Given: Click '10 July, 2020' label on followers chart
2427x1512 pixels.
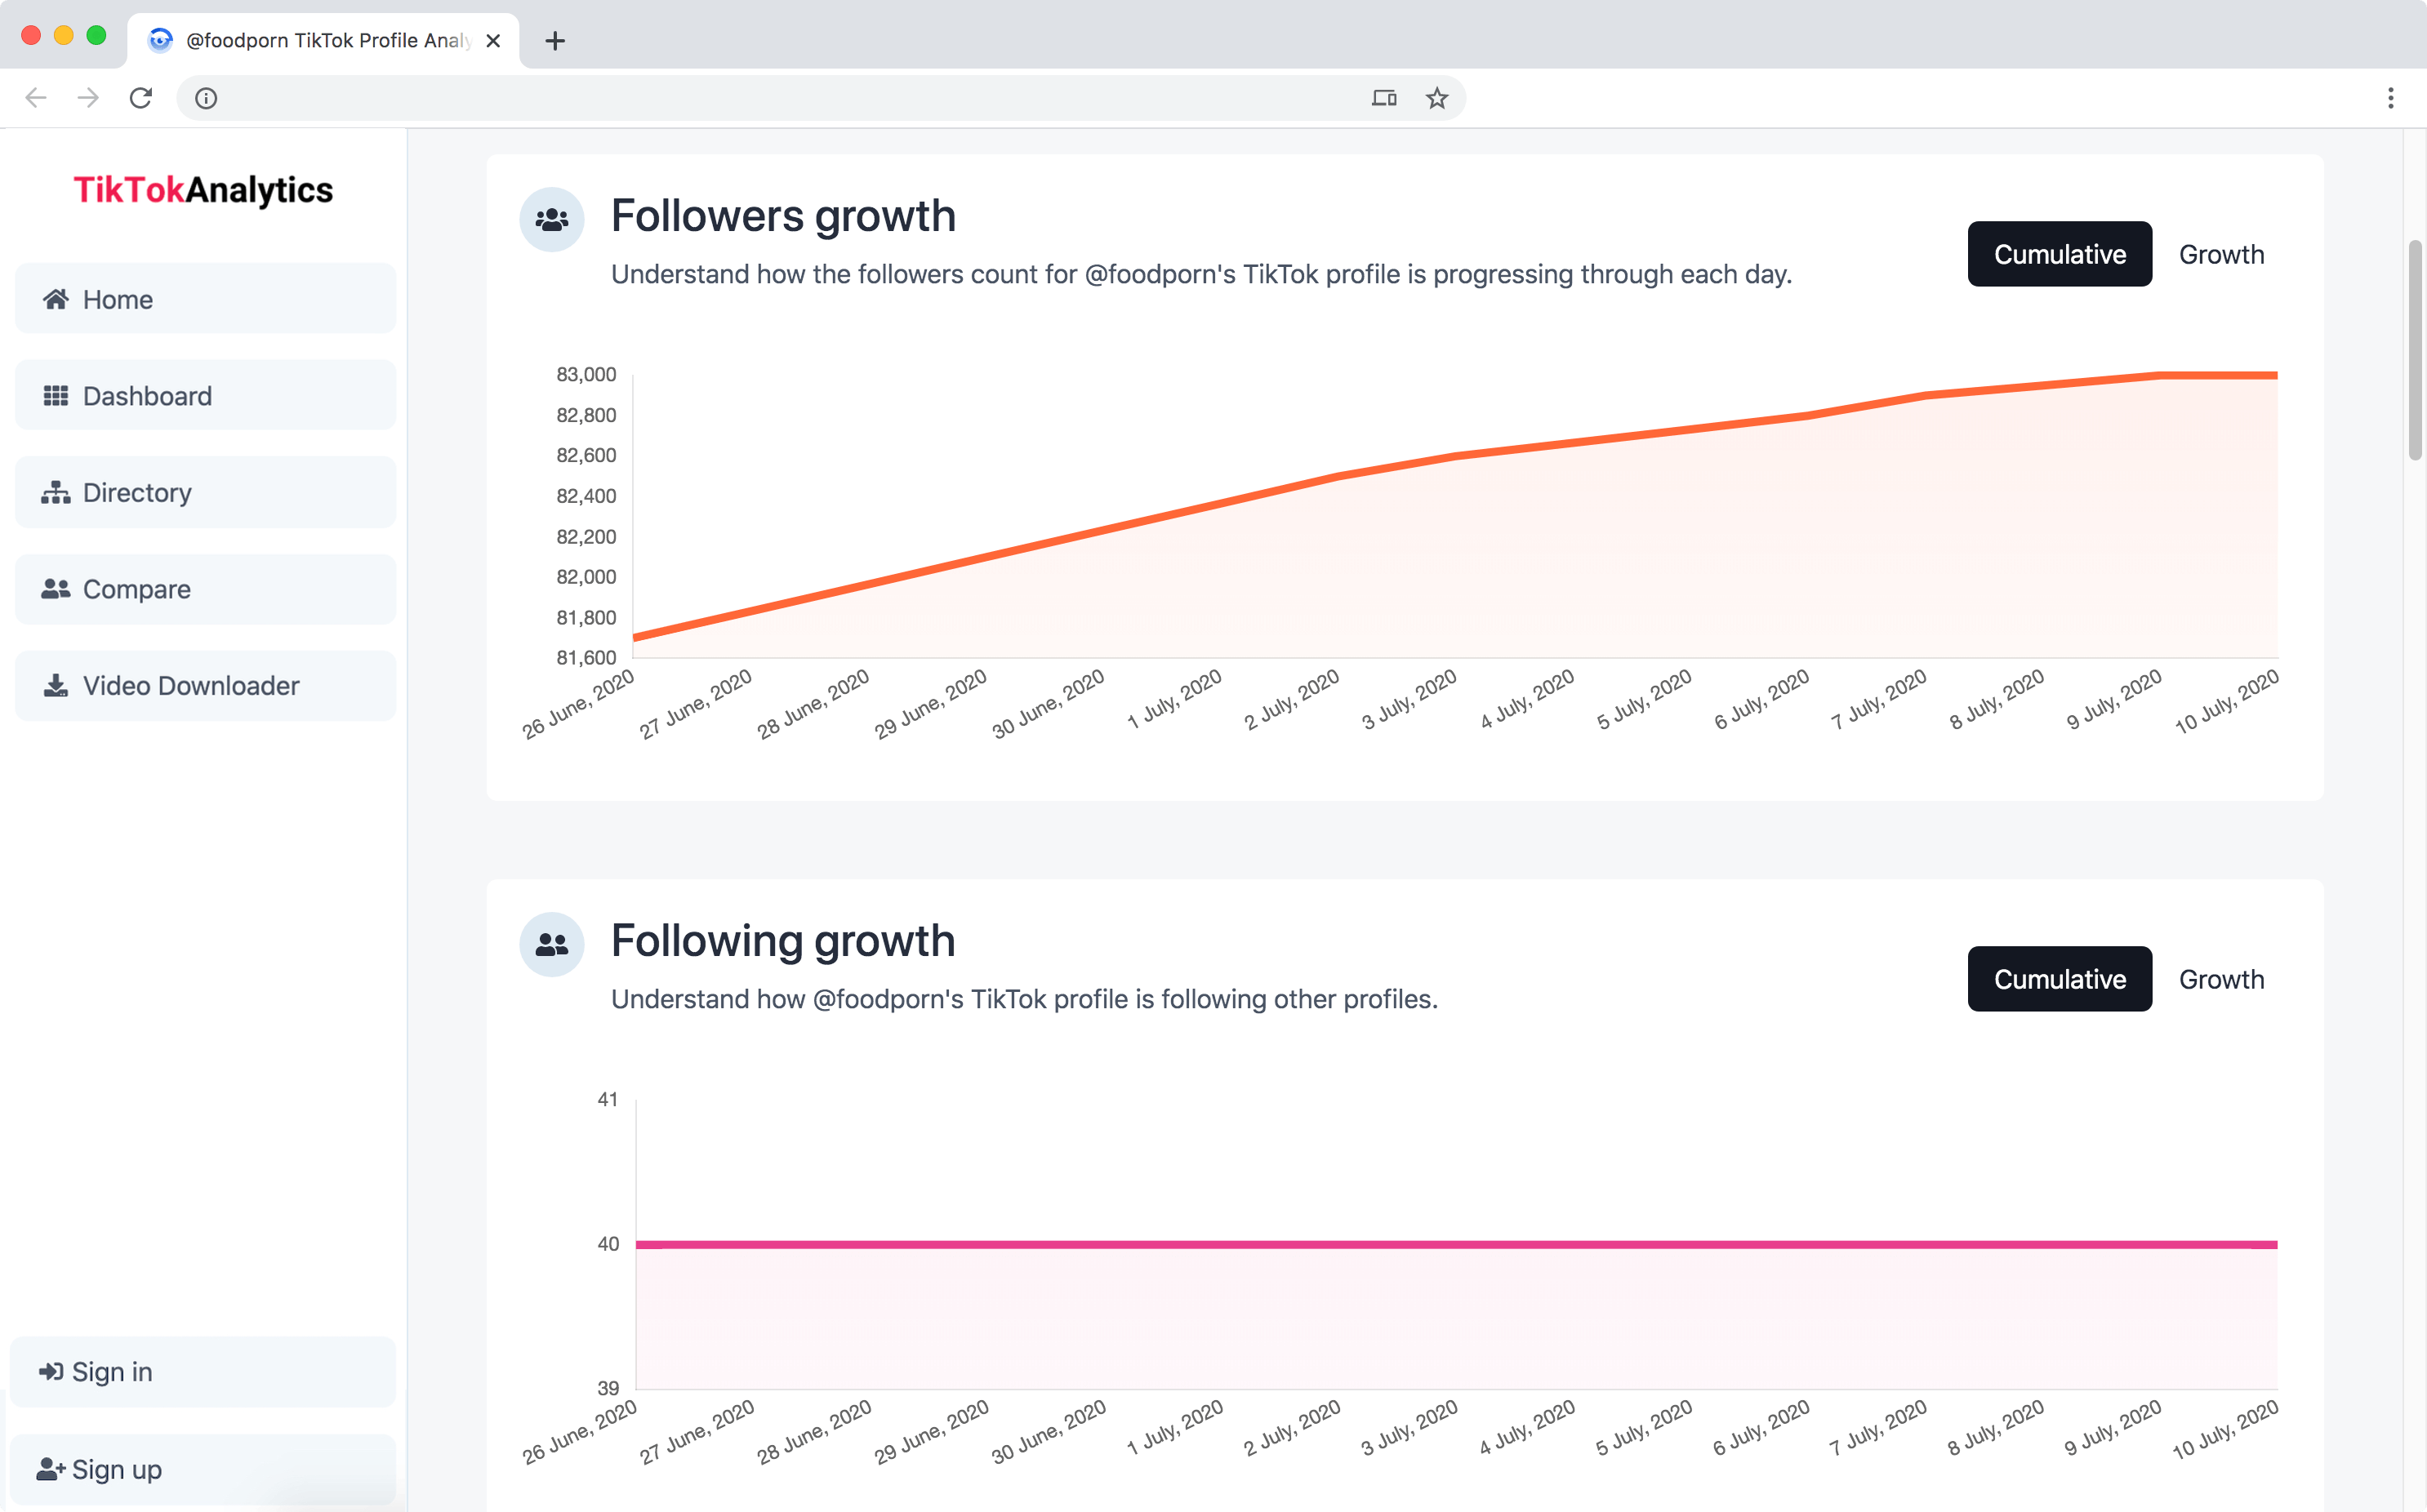Looking at the screenshot, I should coord(2226,701).
